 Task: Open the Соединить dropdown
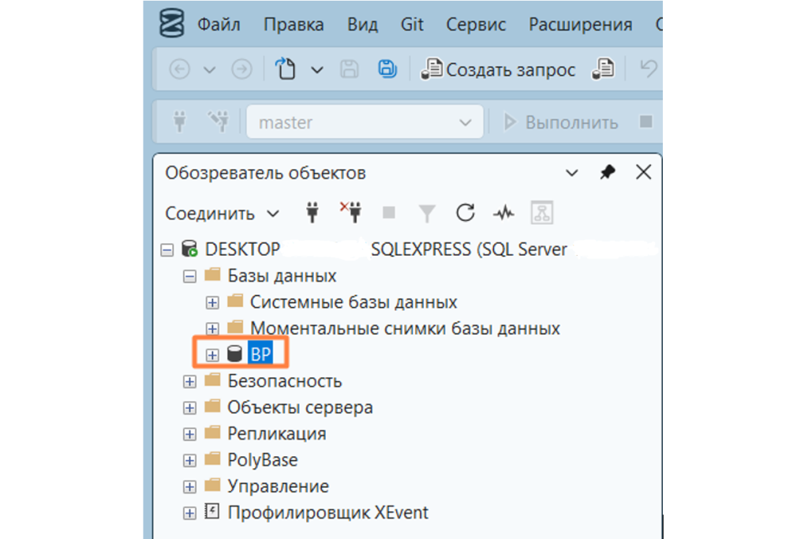coord(222,213)
